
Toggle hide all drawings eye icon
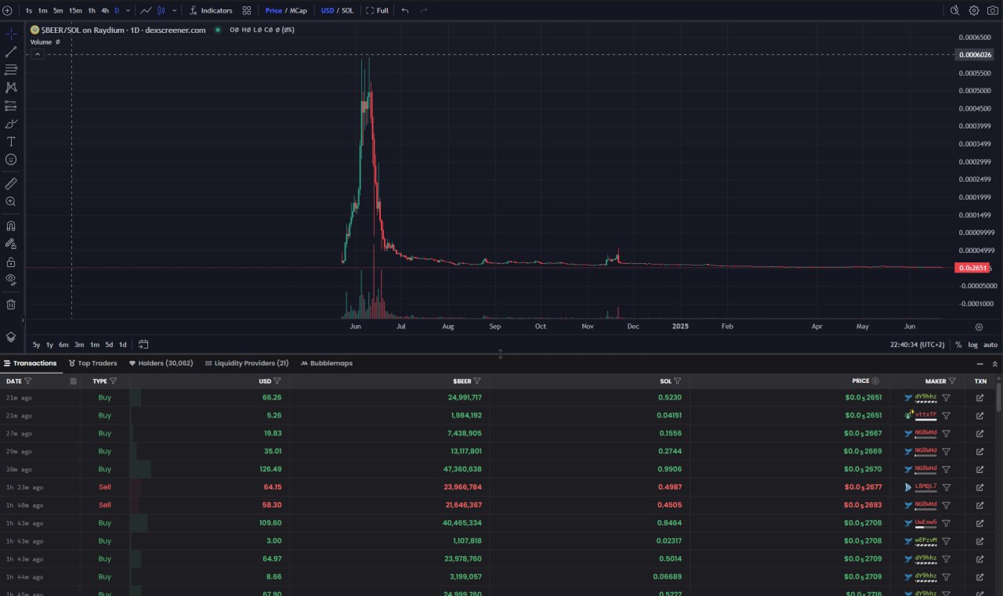tap(11, 279)
